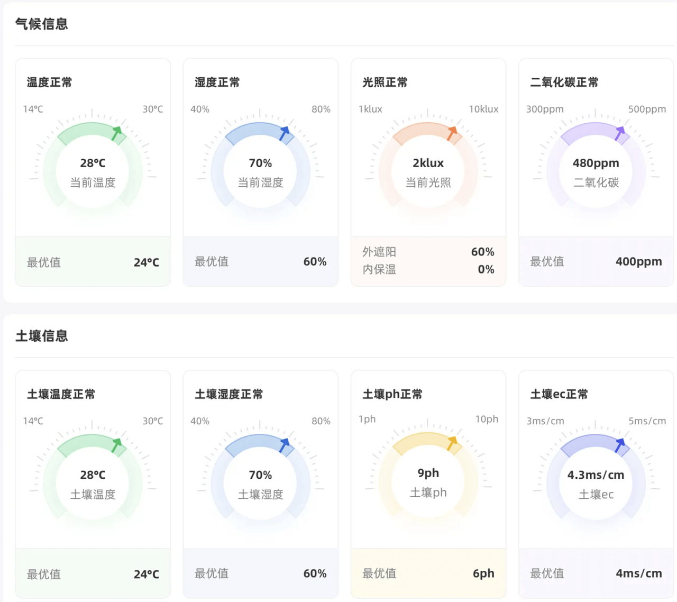
Task: Click the 0% value beside 内保温
Action: point(486,269)
